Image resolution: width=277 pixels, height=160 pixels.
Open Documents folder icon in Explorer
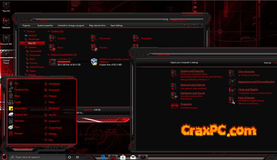tap(94, 38)
